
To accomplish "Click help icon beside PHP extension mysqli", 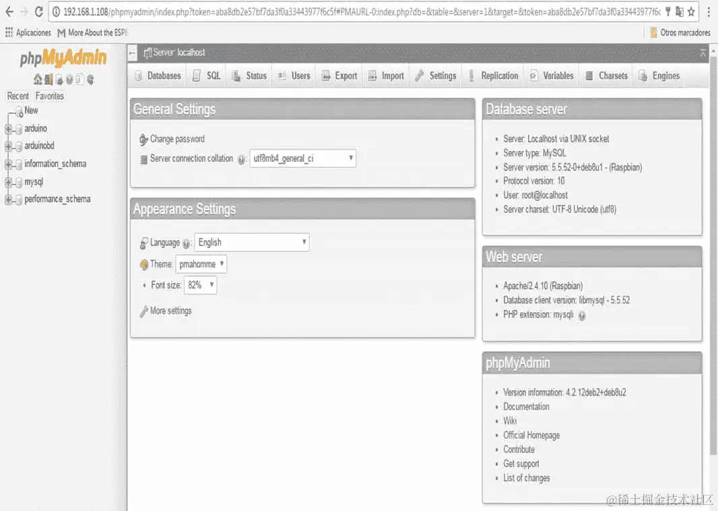I will point(581,315).
